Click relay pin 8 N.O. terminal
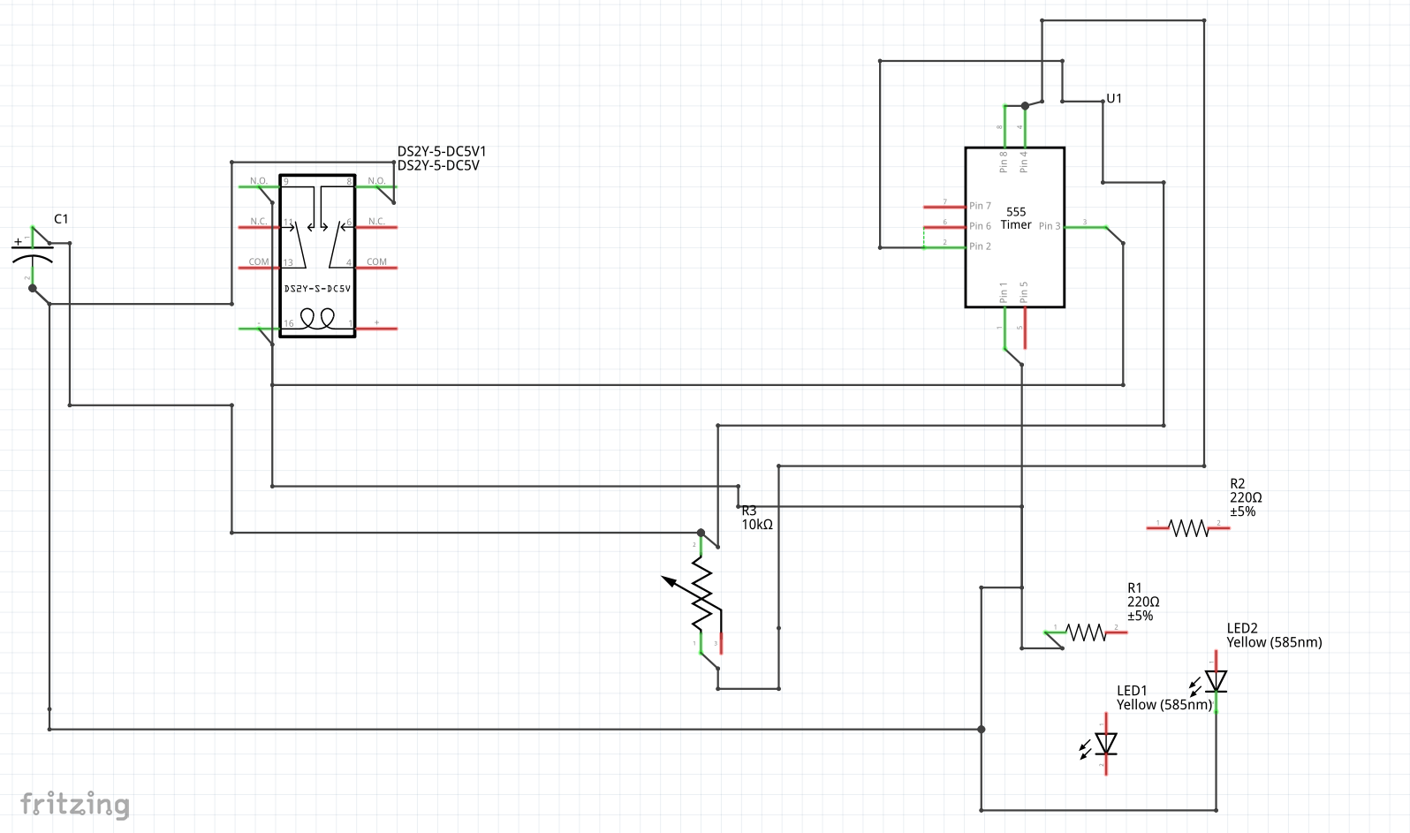This screenshot has width=1410, height=833. (x=376, y=186)
